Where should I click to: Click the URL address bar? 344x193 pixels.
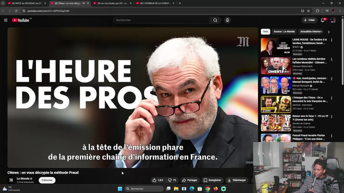[161, 11]
